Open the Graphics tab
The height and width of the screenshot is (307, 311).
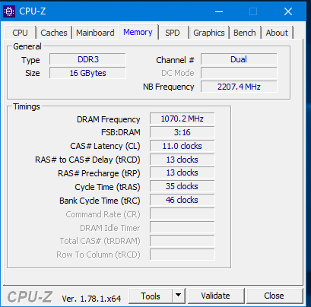209,33
